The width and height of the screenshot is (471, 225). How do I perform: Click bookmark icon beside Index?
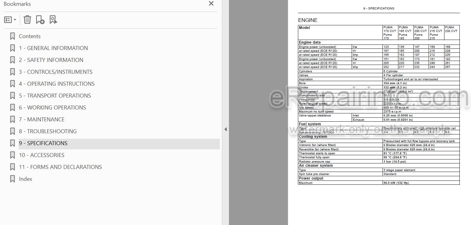pyautogui.click(x=13, y=179)
